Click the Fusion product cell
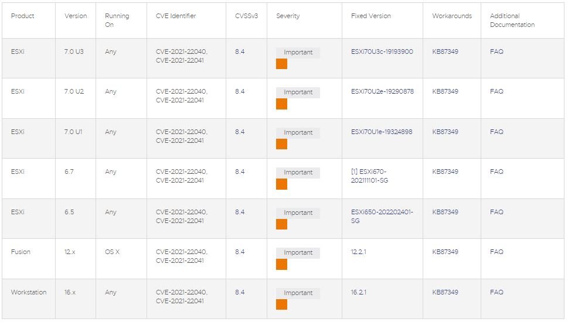The height and width of the screenshot is (322, 568). pyautogui.click(x=21, y=252)
